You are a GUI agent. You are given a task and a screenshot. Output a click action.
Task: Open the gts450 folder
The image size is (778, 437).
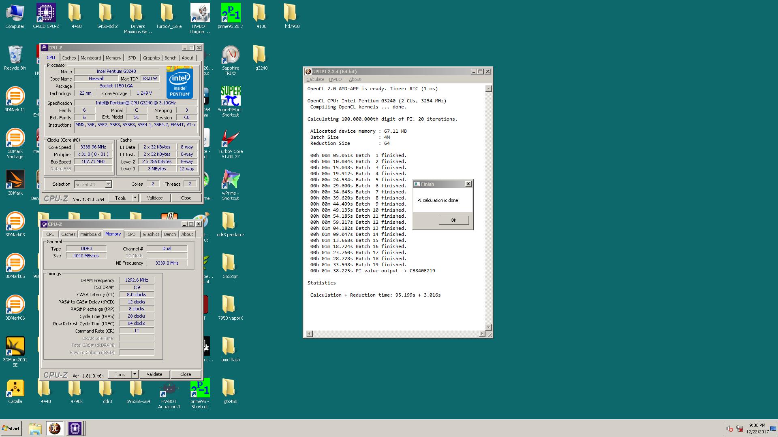231,391
